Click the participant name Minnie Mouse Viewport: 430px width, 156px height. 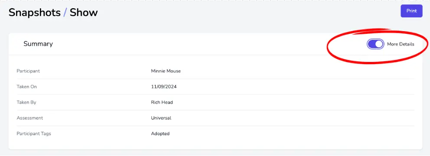click(x=166, y=71)
